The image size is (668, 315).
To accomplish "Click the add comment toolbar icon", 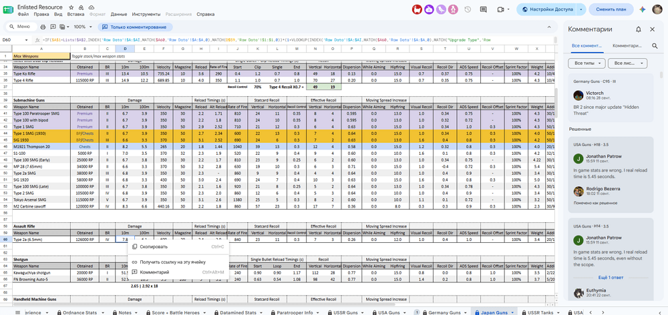I will pyautogui.click(x=53, y=27).
